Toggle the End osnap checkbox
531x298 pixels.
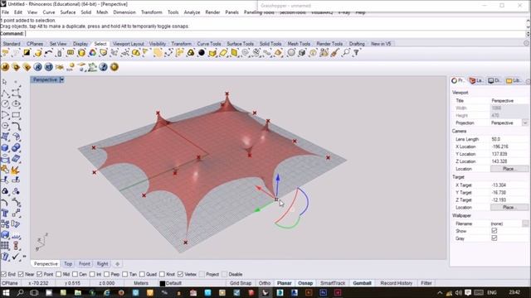click(x=3, y=274)
